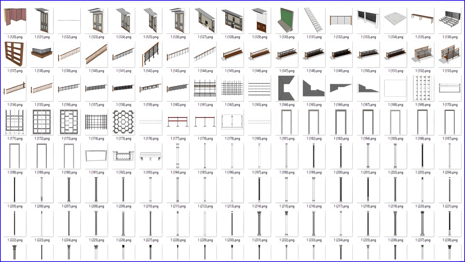Viewport: 465px width, 262px height.
Task: Open the paneled door image 1 (123).png
Action: click(96, 20)
